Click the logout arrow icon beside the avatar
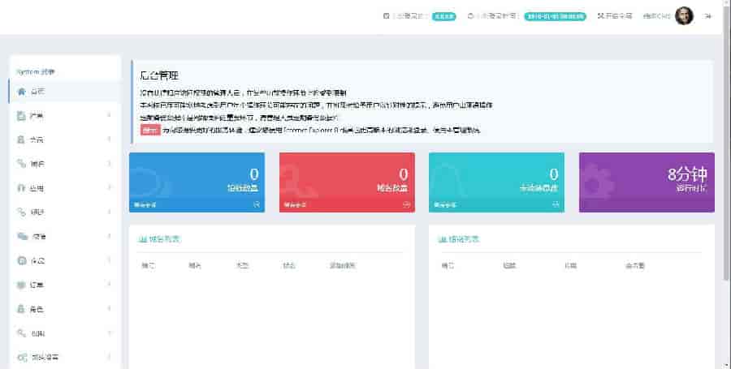 [708, 15]
